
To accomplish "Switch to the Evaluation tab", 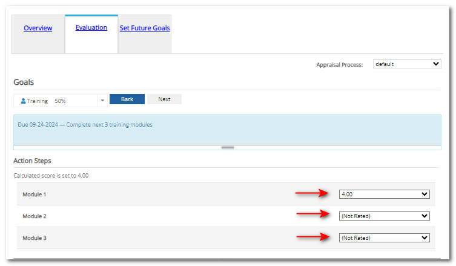I will click(91, 27).
